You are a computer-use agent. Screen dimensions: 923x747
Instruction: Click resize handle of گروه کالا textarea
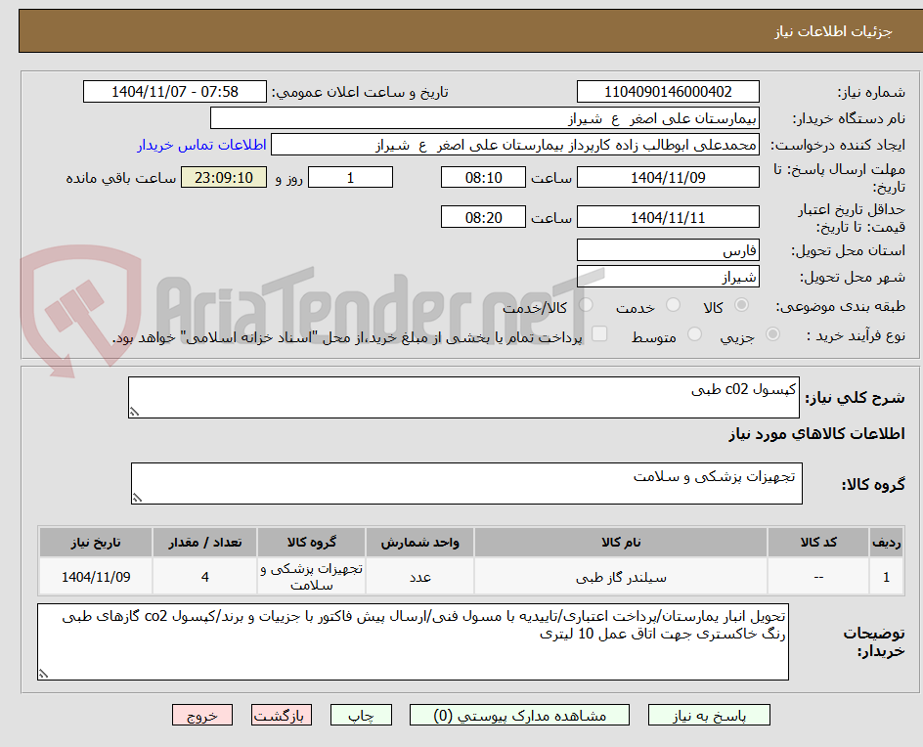[x=137, y=498]
